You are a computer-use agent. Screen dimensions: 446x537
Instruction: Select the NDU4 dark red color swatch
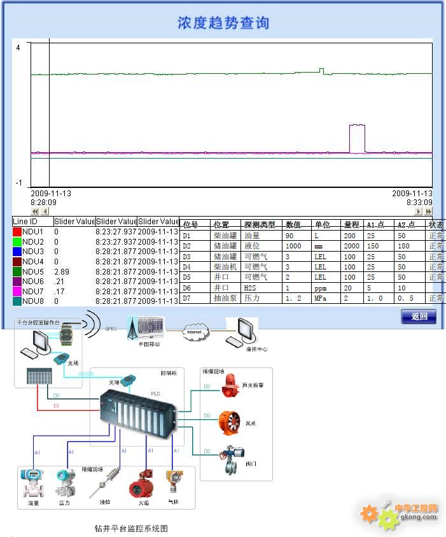pyautogui.click(x=17, y=262)
